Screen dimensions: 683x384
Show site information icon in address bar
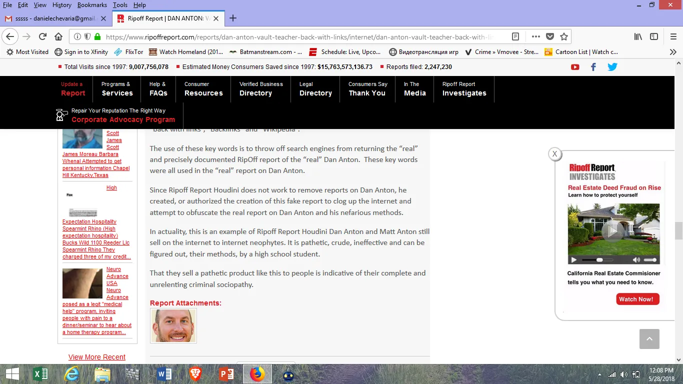(77, 36)
